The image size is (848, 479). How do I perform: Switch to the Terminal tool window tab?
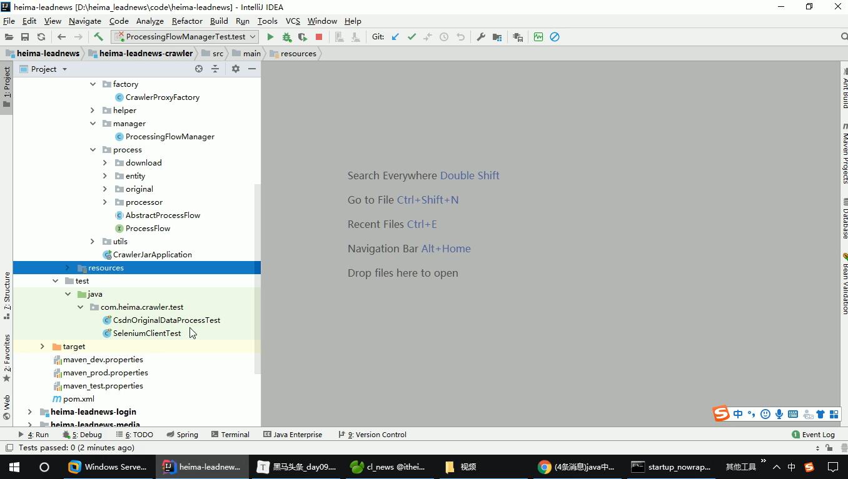tap(230, 435)
